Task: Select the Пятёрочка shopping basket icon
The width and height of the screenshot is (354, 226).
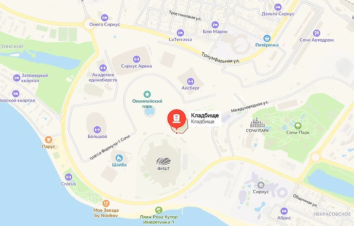Action: [x=267, y=38]
